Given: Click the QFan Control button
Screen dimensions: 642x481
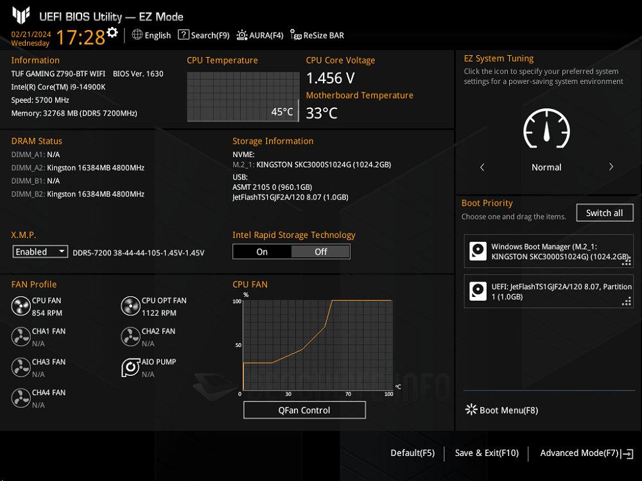Looking at the screenshot, I should point(304,410).
